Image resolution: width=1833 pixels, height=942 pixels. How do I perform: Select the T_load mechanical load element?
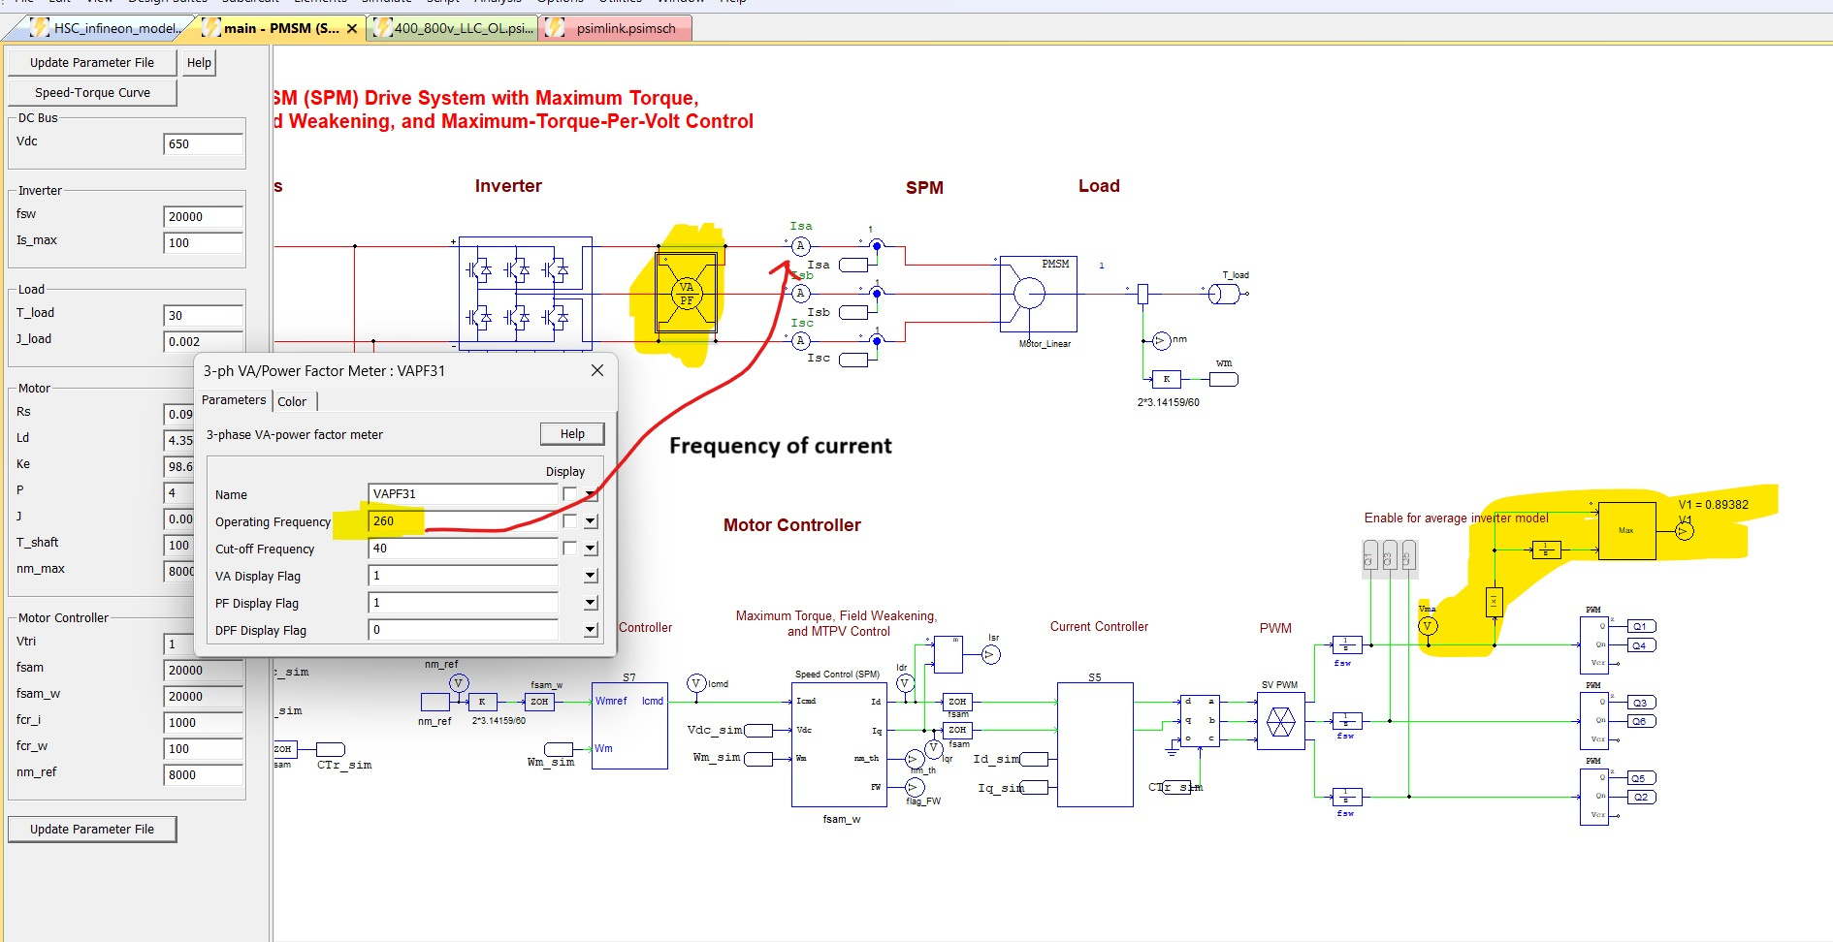[x=1226, y=294]
